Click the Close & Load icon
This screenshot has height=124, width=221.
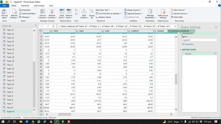click(x=4, y=11)
